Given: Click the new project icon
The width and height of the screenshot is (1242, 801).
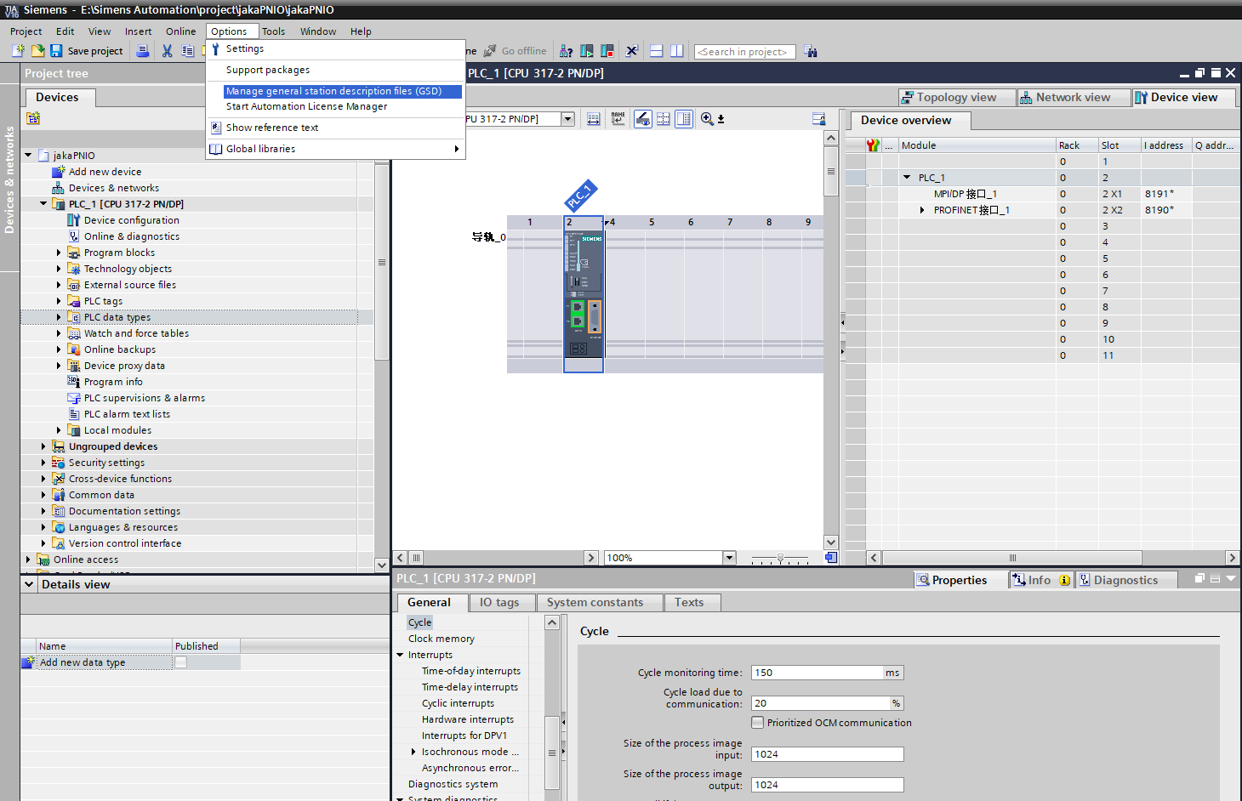Looking at the screenshot, I should click(18, 51).
